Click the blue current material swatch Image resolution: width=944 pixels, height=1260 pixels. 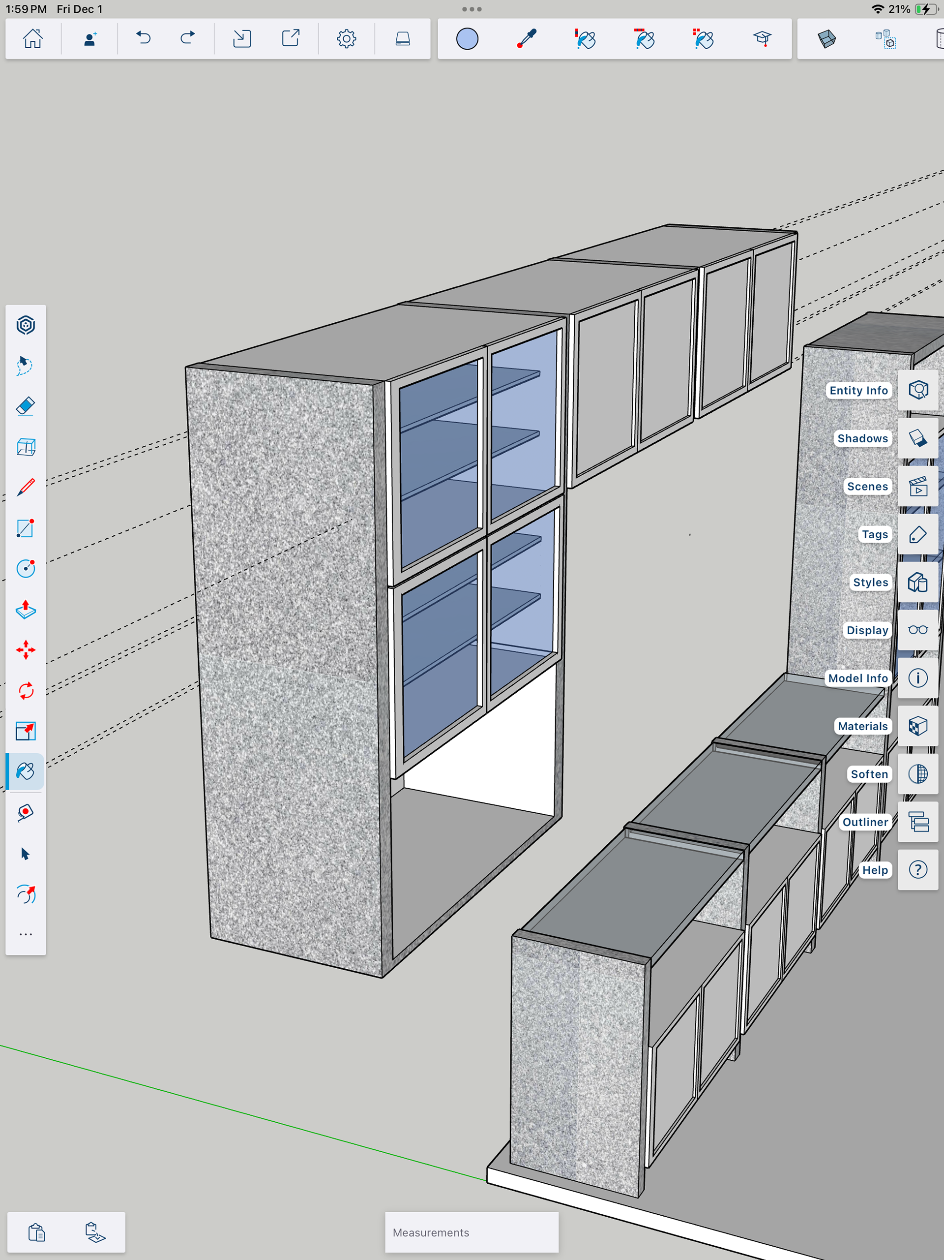tap(467, 39)
